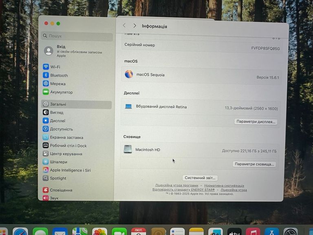Open Вигляд appearance settings
Image resolution: width=313 pixels, height=235 pixels.
click(53, 113)
